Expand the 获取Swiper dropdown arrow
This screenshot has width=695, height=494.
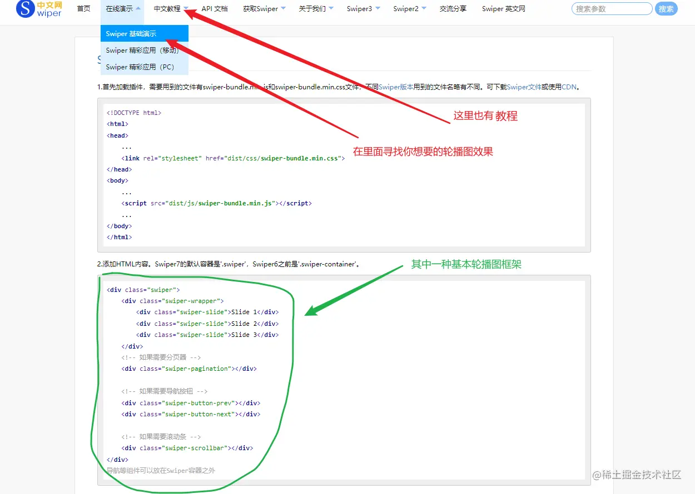[283, 8]
